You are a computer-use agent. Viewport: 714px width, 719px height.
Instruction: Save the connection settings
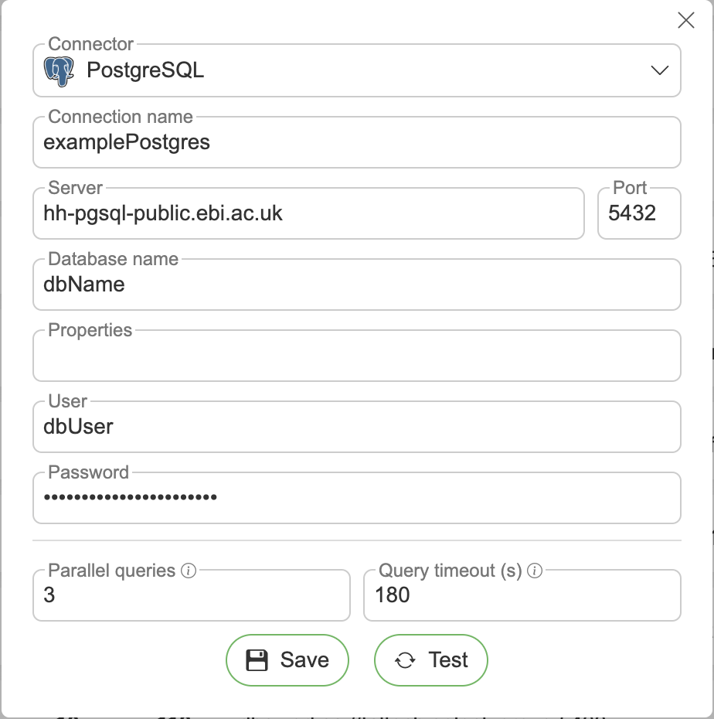coord(287,659)
